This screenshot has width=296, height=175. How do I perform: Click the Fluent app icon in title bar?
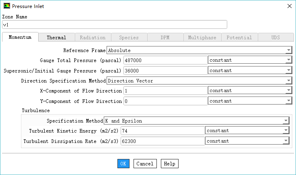tap(7, 6)
